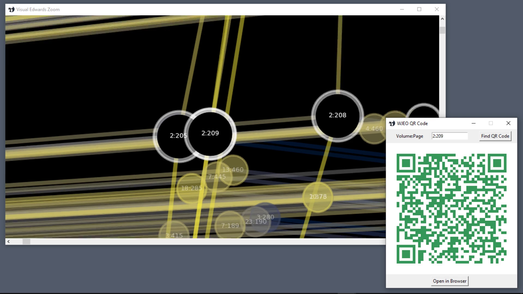Image resolution: width=523 pixels, height=294 pixels.
Task: Click the Visual Edwards Zoom window icon
Action: pyautogui.click(x=11, y=10)
